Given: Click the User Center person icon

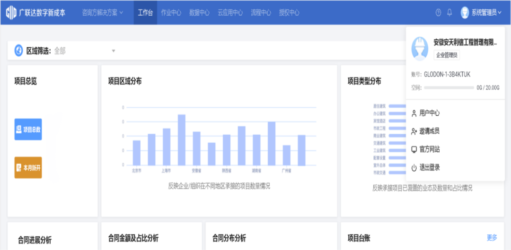Looking at the screenshot, I should pos(414,113).
